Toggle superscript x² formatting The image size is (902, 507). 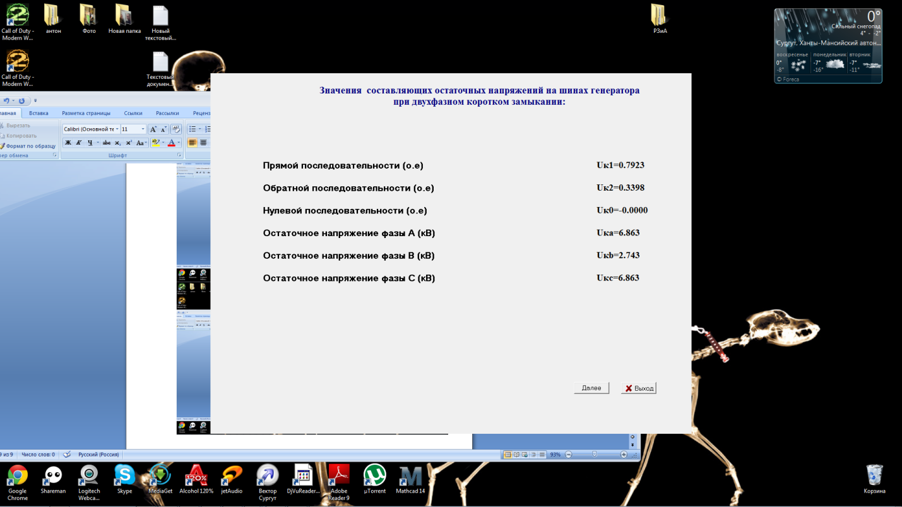(x=129, y=143)
